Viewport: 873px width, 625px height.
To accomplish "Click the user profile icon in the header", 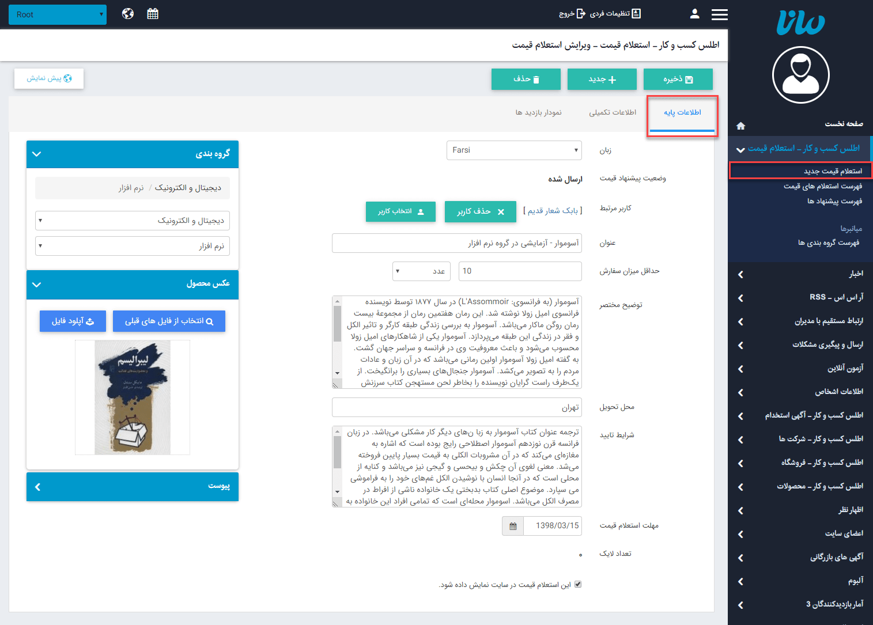I will [694, 13].
